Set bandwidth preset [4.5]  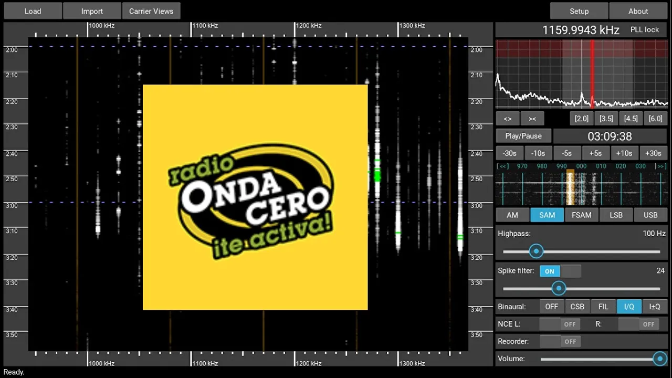tap(631, 119)
